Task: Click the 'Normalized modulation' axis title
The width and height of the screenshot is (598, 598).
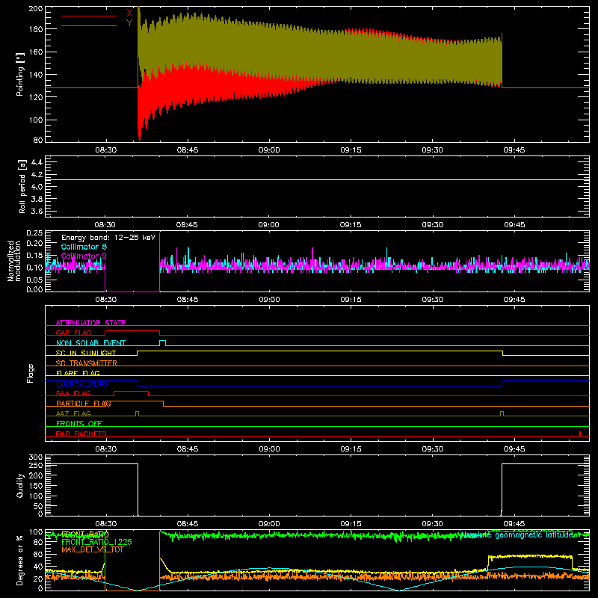Action: pyautogui.click(x=15, y=261)
